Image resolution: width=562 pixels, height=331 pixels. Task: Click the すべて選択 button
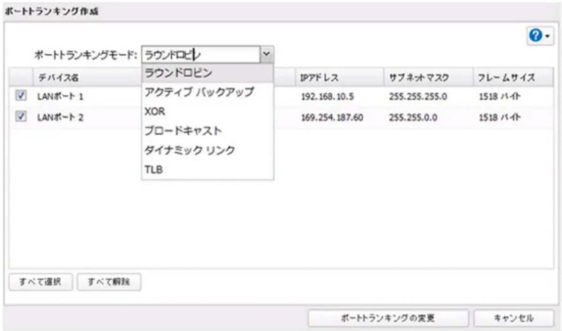pyautogui.click(x=40, y=282)
